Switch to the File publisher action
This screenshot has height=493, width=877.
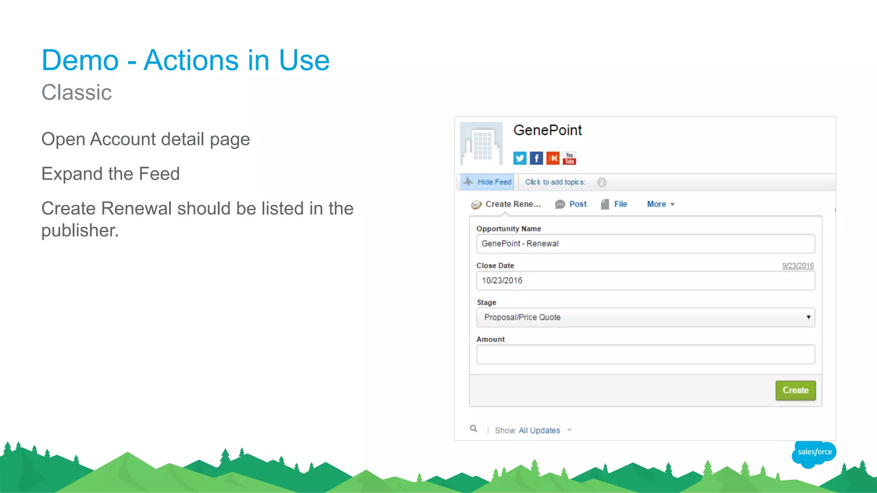[x=614, y=204]
